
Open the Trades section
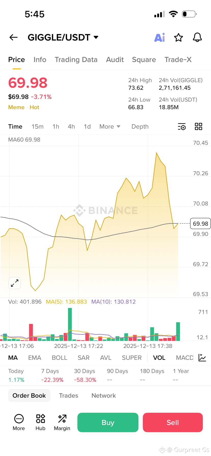[69, 395]
